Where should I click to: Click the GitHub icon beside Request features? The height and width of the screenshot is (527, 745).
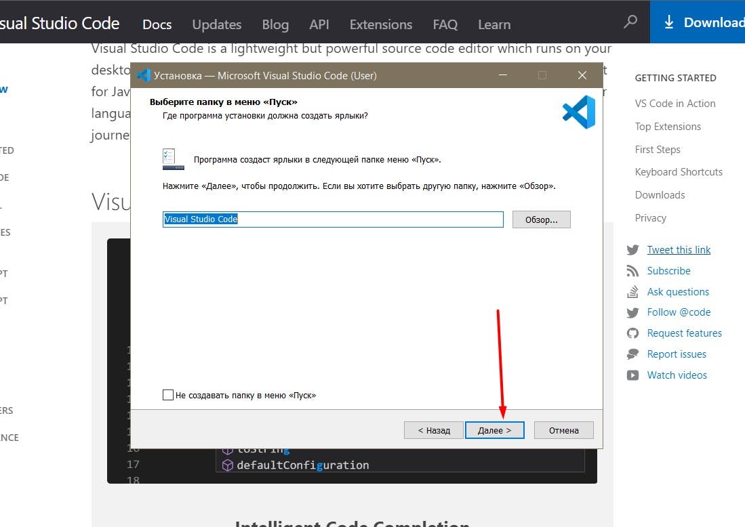(x=632, y=333)
